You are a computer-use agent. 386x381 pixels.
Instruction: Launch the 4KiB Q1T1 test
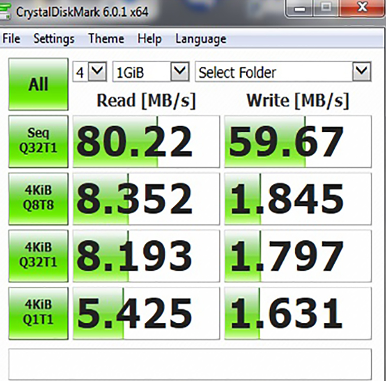[x=38, y=313]
